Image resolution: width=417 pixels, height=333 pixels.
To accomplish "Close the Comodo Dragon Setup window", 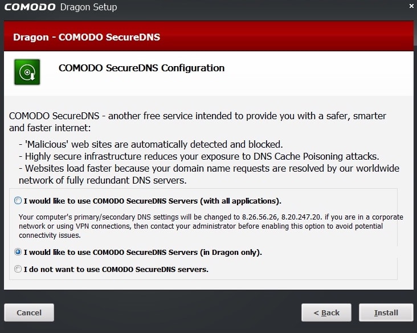I will point(411,6).
